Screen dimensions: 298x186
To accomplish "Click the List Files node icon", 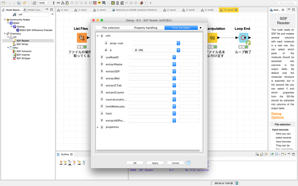I will [x=82, y=37].
